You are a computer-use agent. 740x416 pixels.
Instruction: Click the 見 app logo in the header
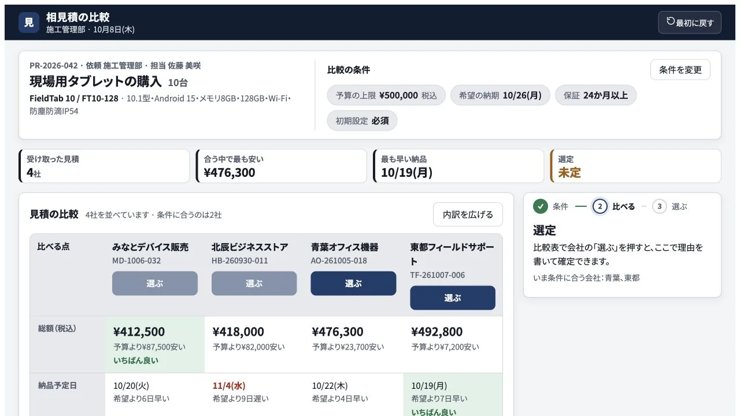(29, 23)
